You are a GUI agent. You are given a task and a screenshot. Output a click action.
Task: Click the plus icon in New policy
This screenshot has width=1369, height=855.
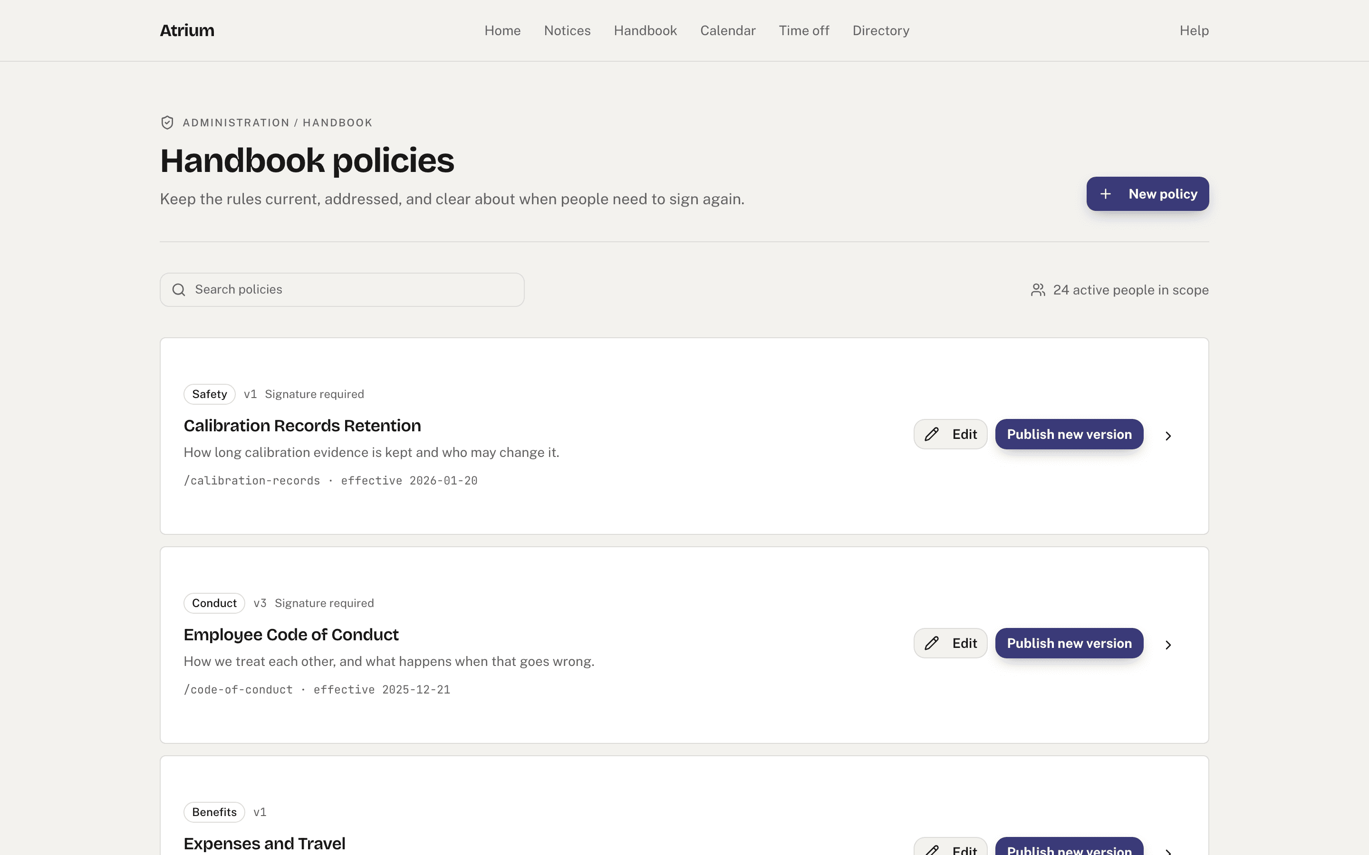(x=1105, y=194)
